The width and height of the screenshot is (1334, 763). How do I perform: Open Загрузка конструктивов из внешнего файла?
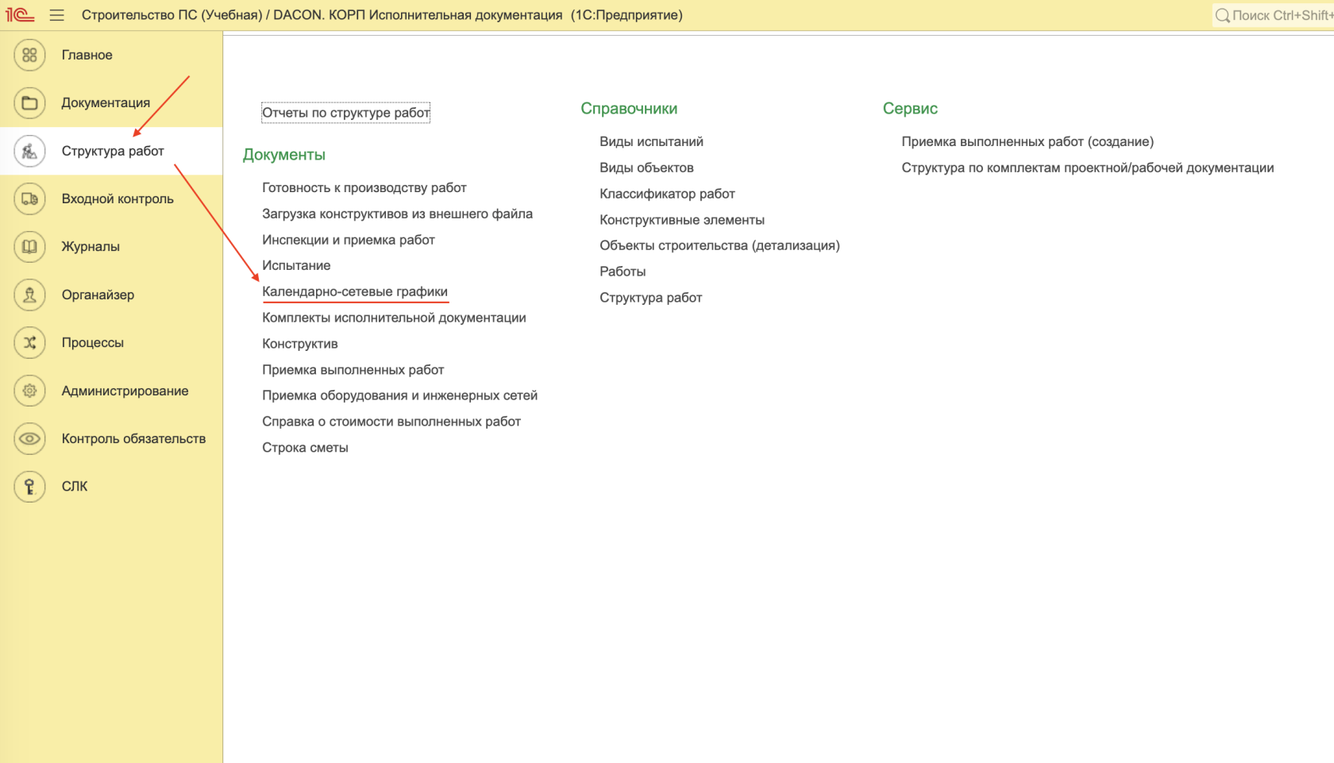click(x=397, y=214)
